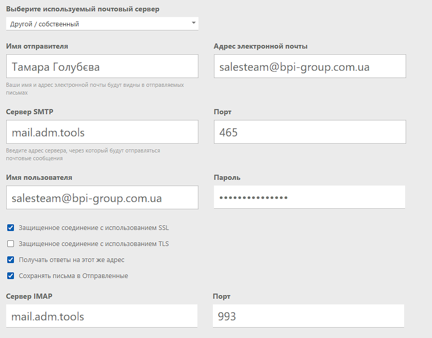Viewport: 432px width, 338px height.
Task: Click the 'Пароль' masked password field
Action: point(310,197)
